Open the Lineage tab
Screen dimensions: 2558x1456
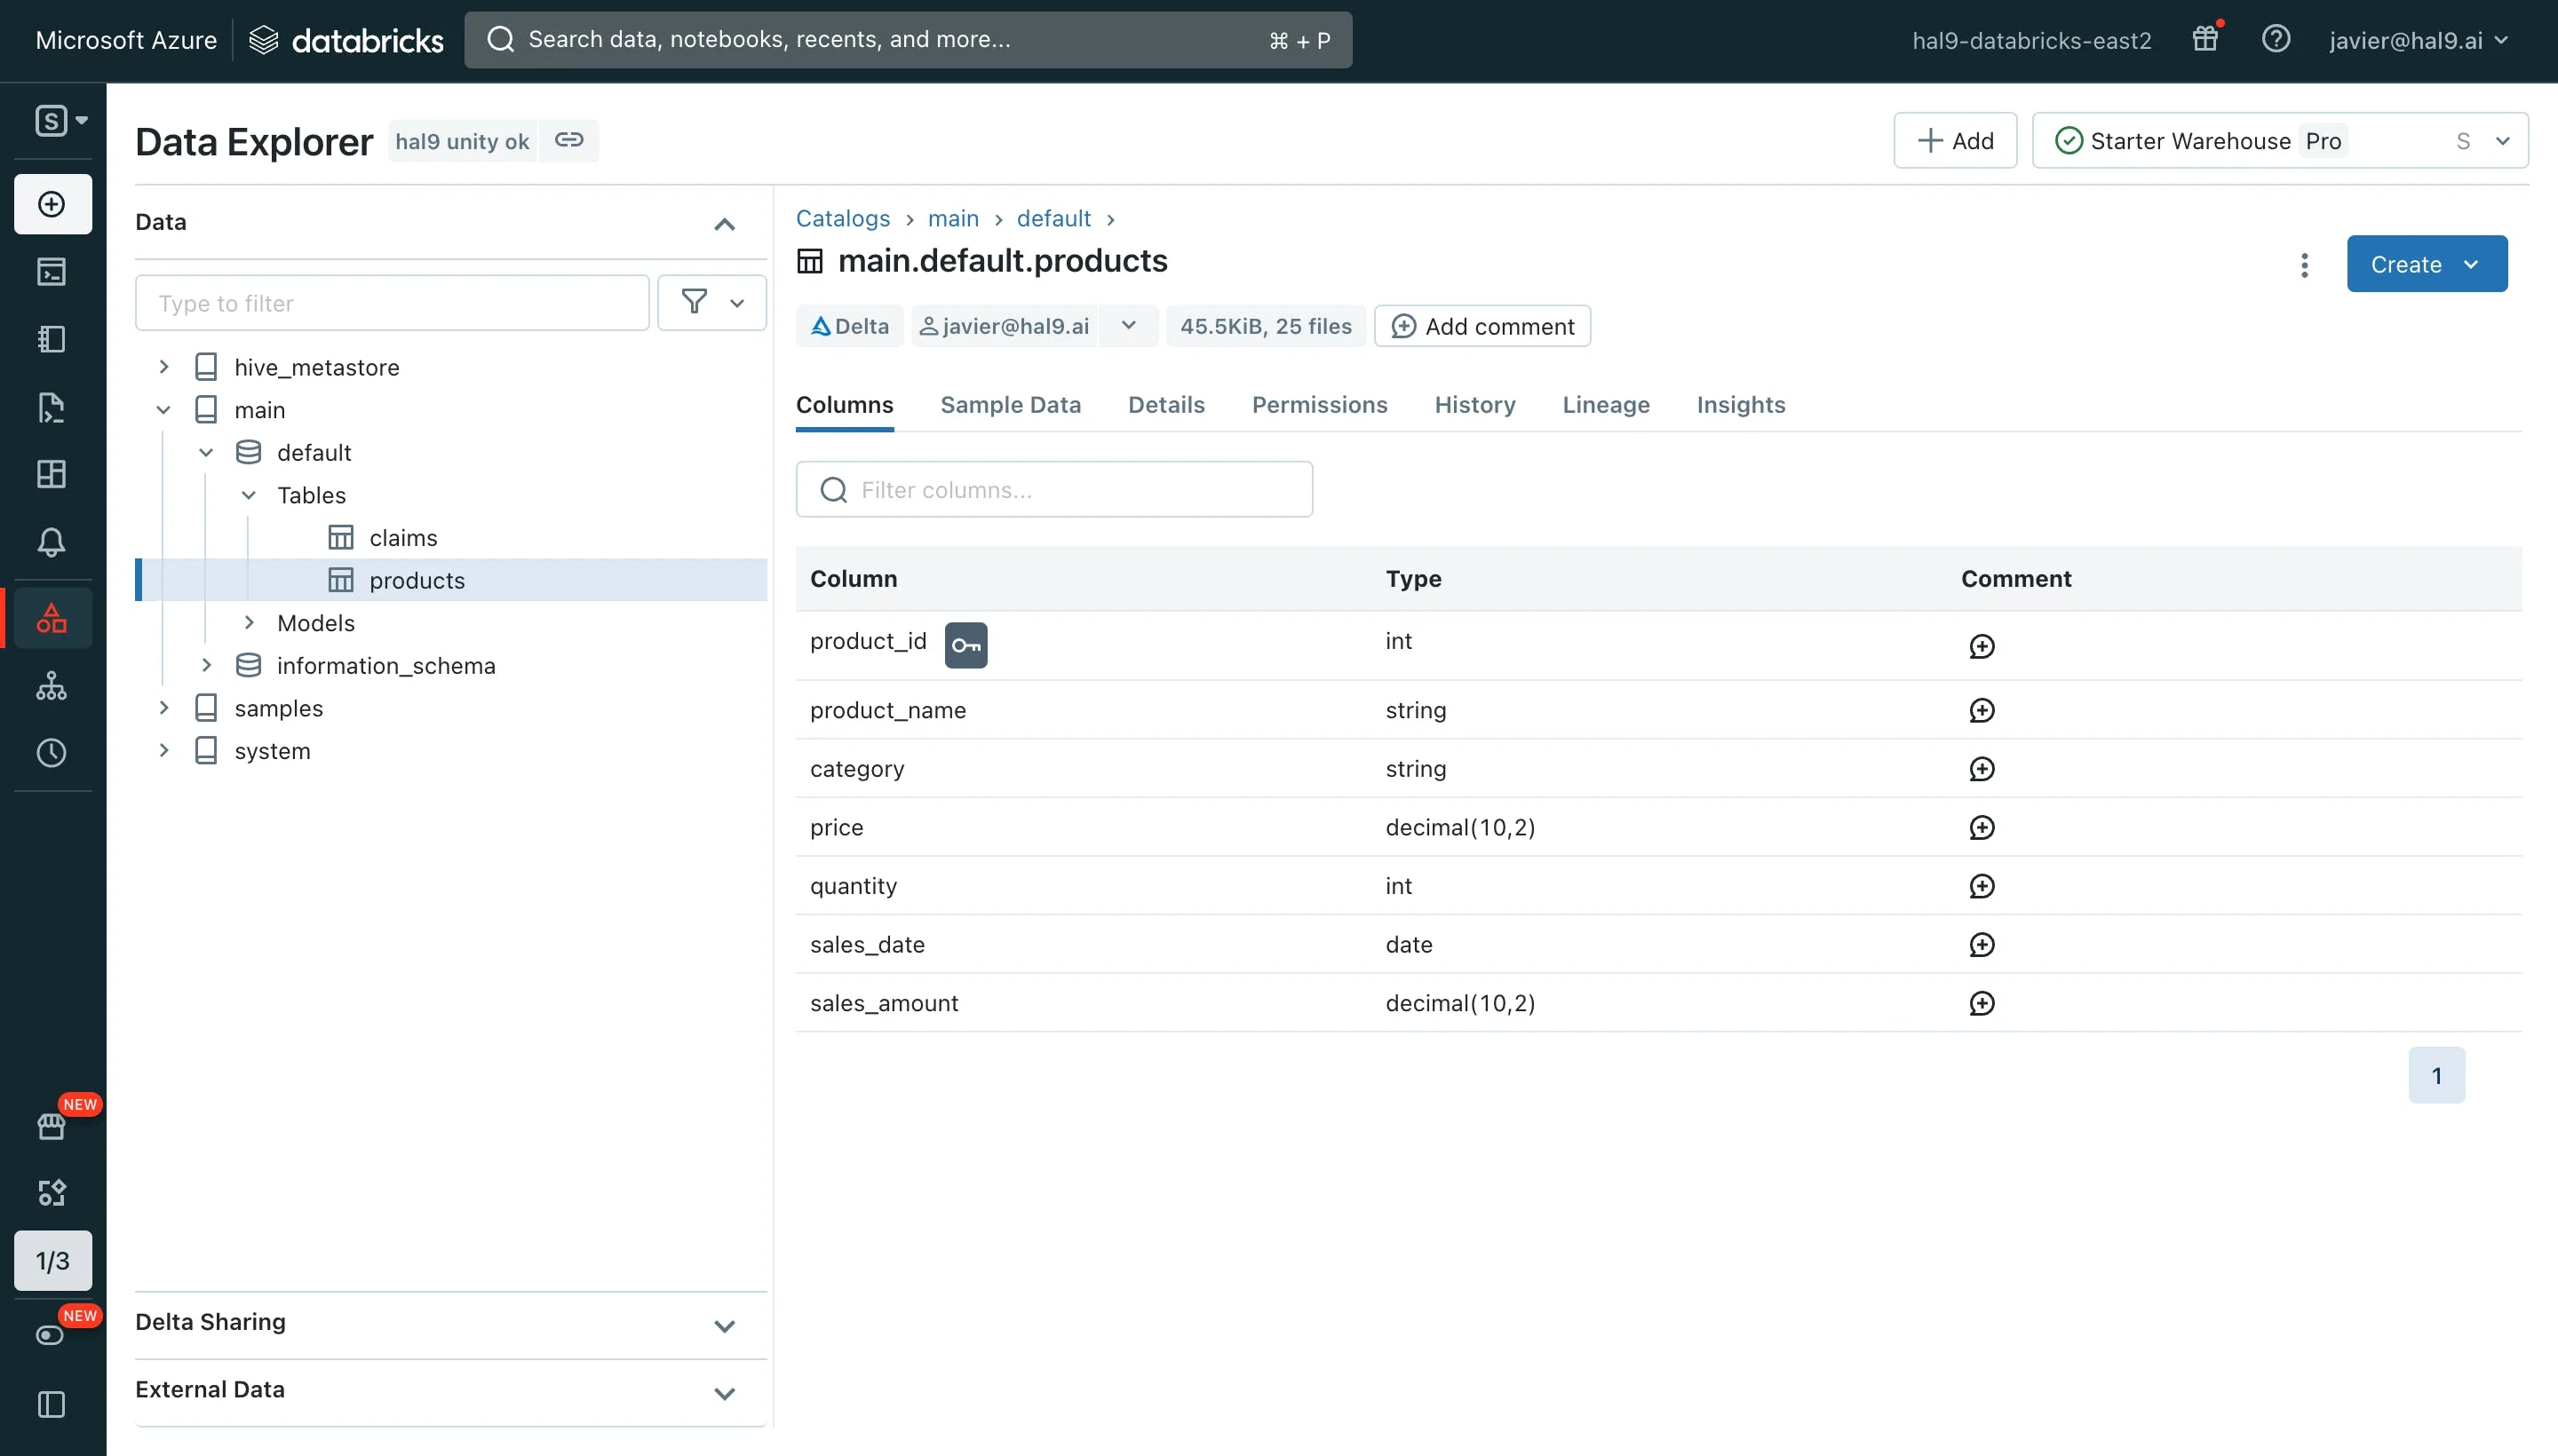point(1606,405)
